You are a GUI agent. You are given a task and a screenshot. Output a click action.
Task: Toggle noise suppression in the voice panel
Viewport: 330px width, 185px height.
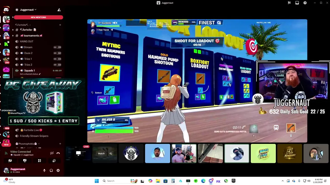point(52,153)
